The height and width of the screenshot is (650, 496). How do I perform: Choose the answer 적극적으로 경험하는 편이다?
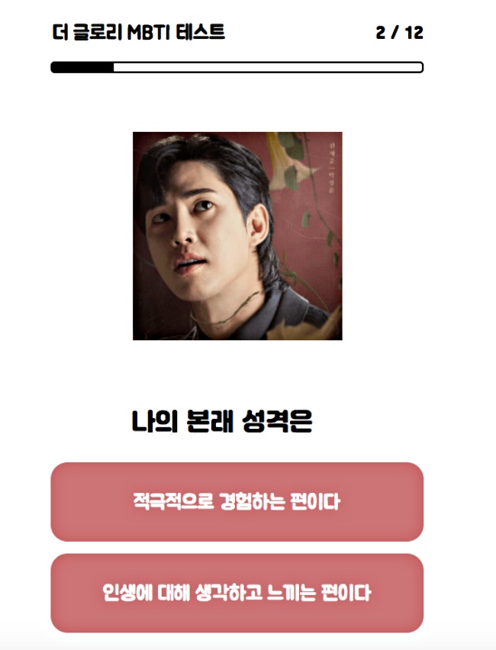[x=237, y=501]
